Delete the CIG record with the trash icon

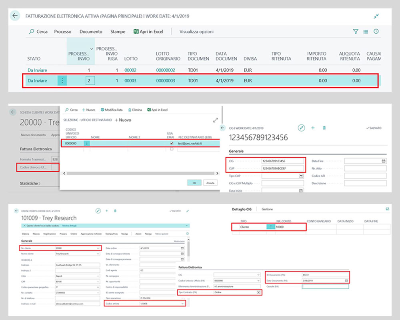(324, 128)
